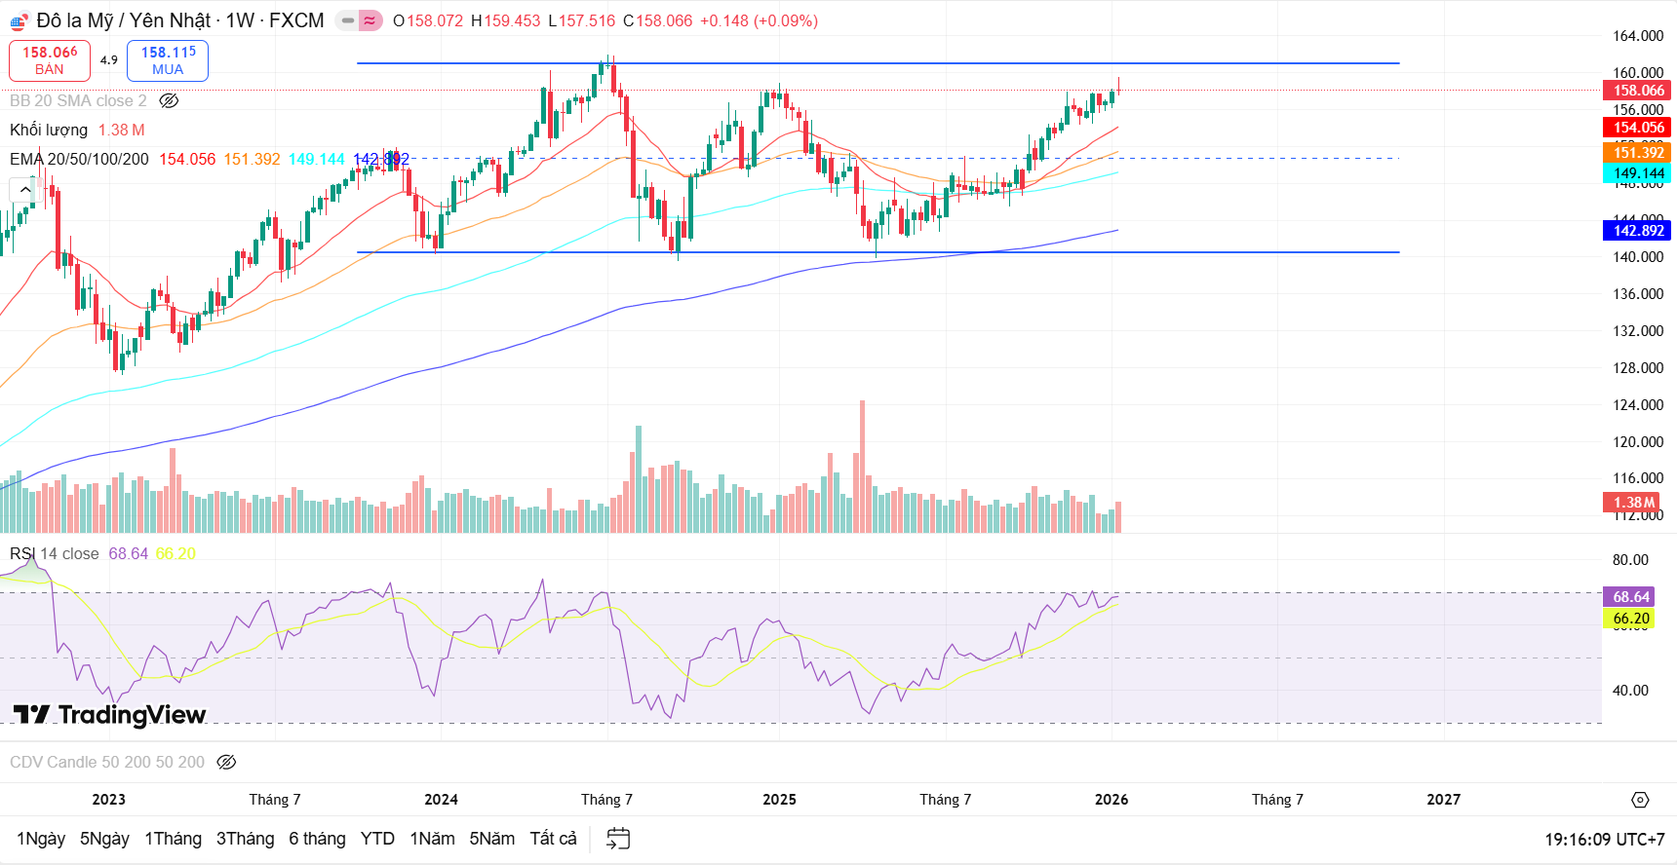Click the orange EMA 151.392 price label
The image size is (1677, 865).
point(1637,153)
